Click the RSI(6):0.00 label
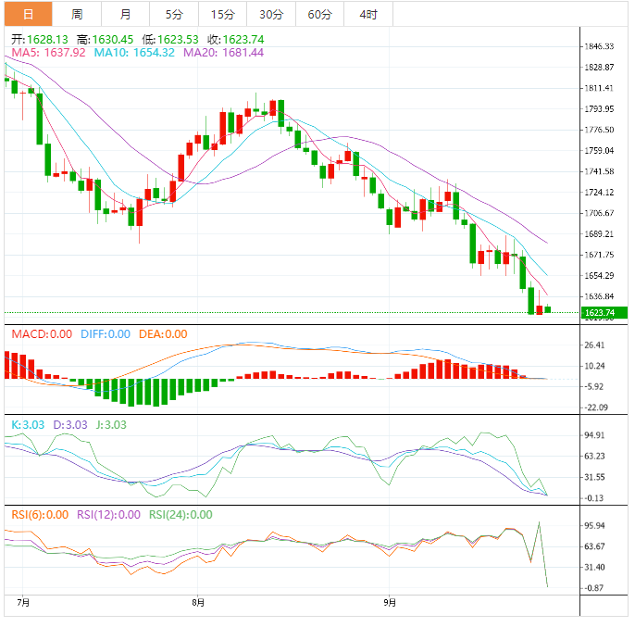Screen dimensions: 635x627 click(40, 515)
